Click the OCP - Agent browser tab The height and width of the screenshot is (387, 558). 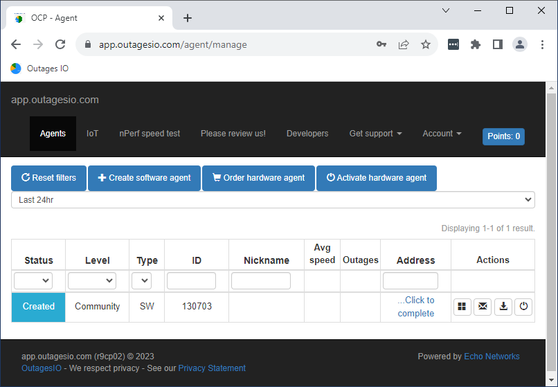click(89, 18)
